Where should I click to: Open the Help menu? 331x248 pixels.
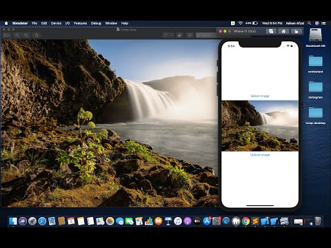(125, 23)
